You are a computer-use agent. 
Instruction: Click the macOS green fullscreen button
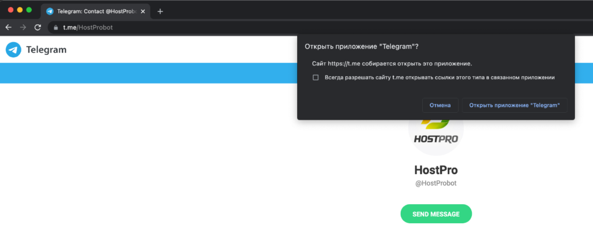click(x=29, y=10)
